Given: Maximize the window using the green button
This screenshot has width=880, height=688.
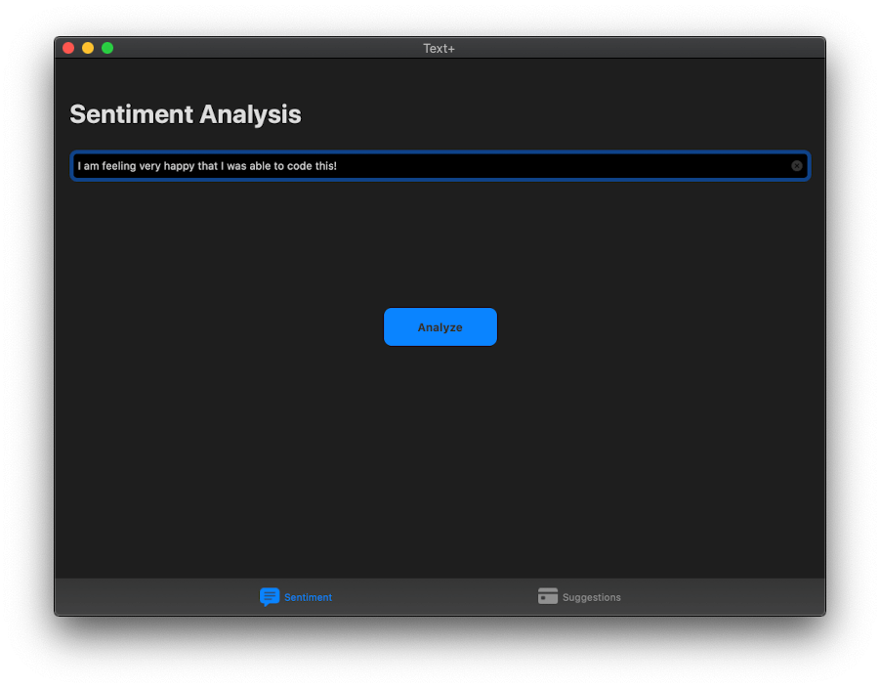Looking at the screenshot, I should [x=107, y=48].
